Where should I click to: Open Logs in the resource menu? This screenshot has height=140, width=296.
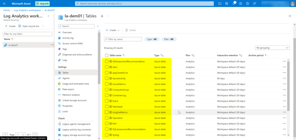tap(65, 60)
